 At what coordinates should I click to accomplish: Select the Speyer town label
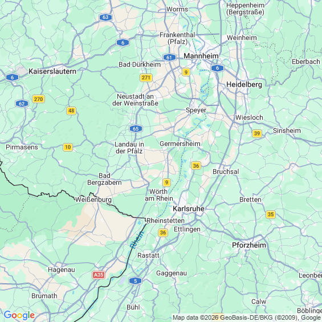[x=196, y=110]
